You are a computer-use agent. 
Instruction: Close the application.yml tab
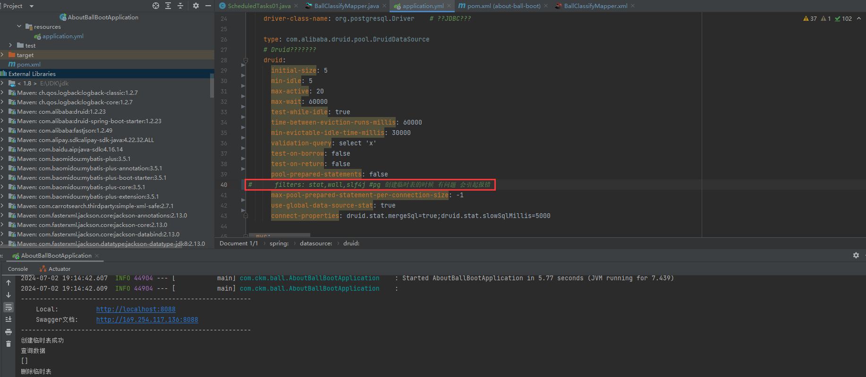449,6
